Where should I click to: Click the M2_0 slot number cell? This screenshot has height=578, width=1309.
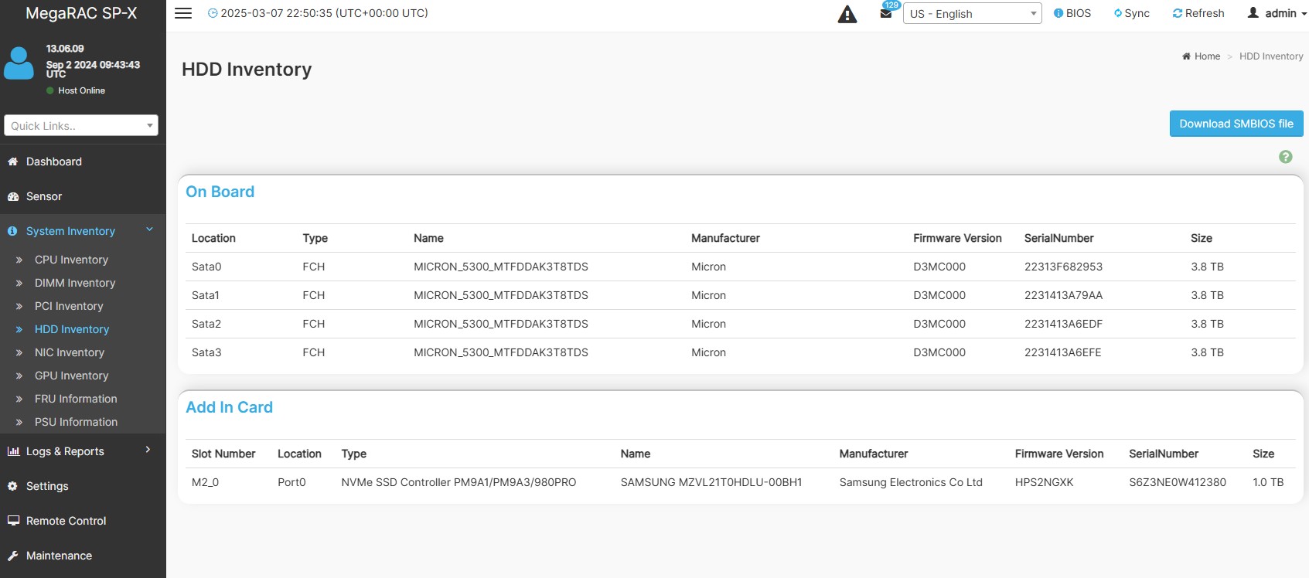point(205,482)
